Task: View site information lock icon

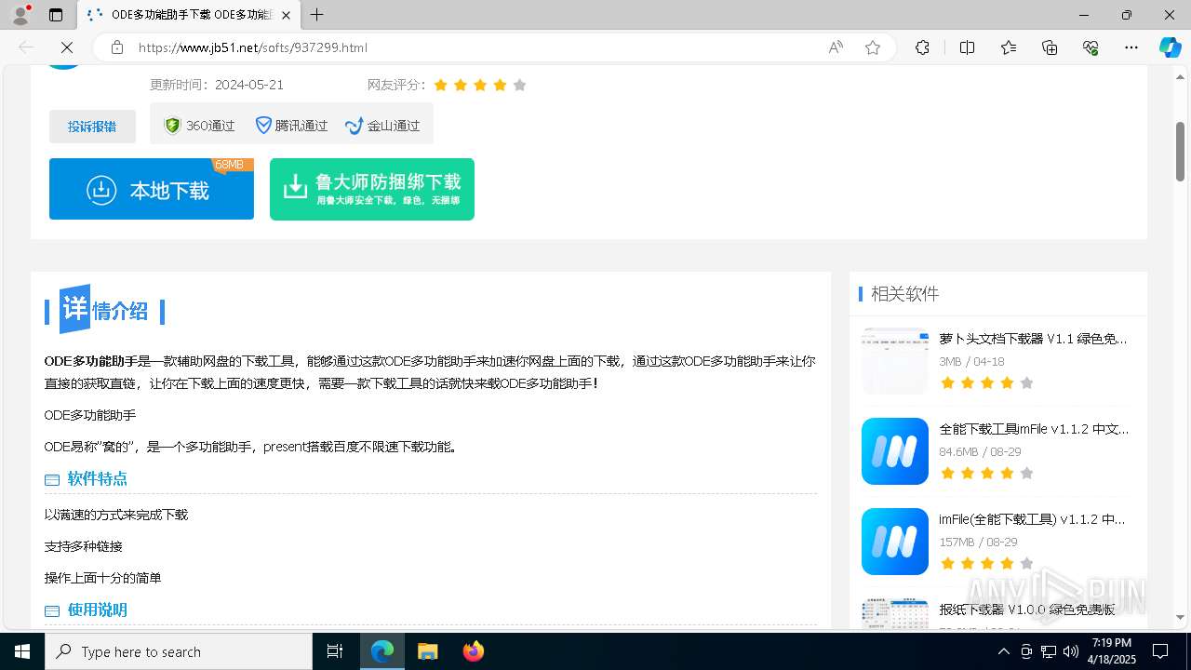Action: (x=117, y=47)
